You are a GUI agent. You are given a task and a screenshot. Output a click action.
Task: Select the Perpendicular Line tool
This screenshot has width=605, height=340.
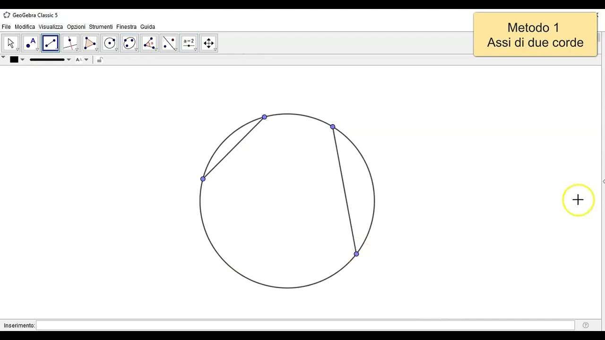point(70,43)
